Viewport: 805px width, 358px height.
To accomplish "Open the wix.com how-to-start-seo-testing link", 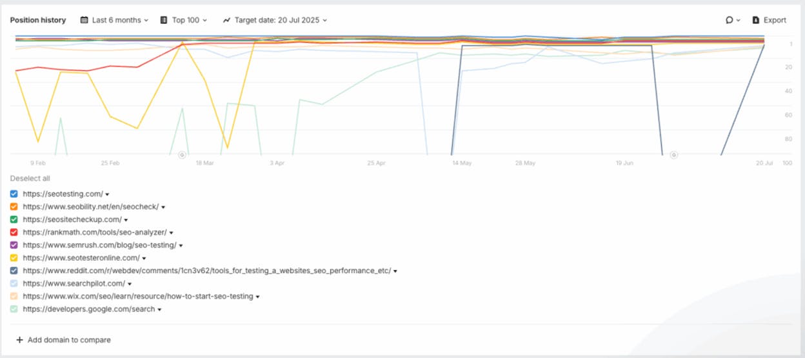I will tap(138, 297).
